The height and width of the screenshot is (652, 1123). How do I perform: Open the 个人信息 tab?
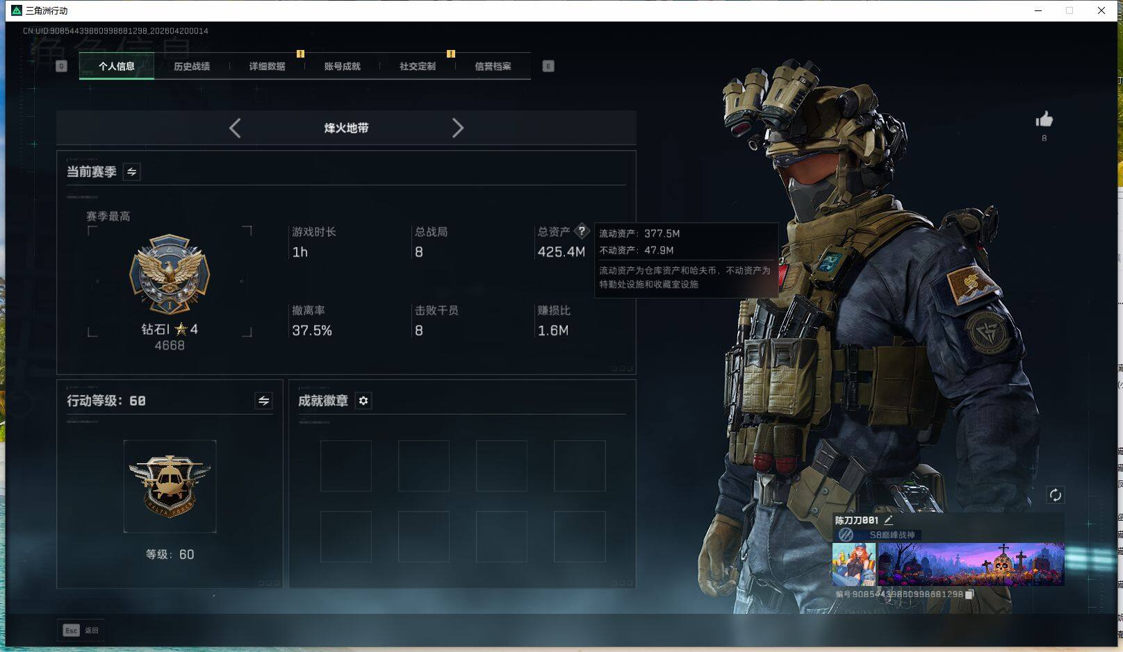click(117, 66)
